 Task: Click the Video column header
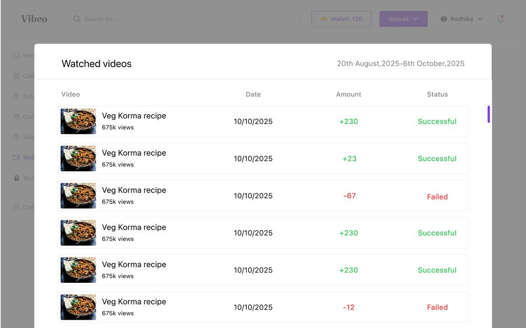point(70,94)
